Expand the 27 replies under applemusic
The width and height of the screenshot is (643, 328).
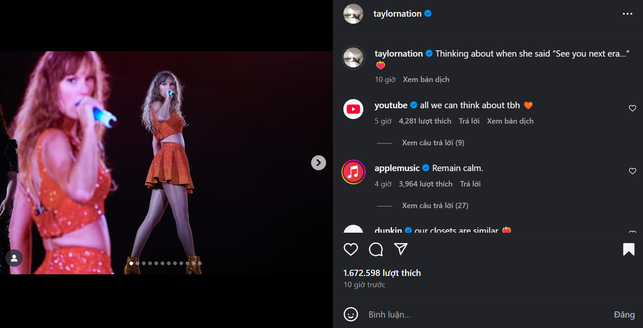coord(435,205)
